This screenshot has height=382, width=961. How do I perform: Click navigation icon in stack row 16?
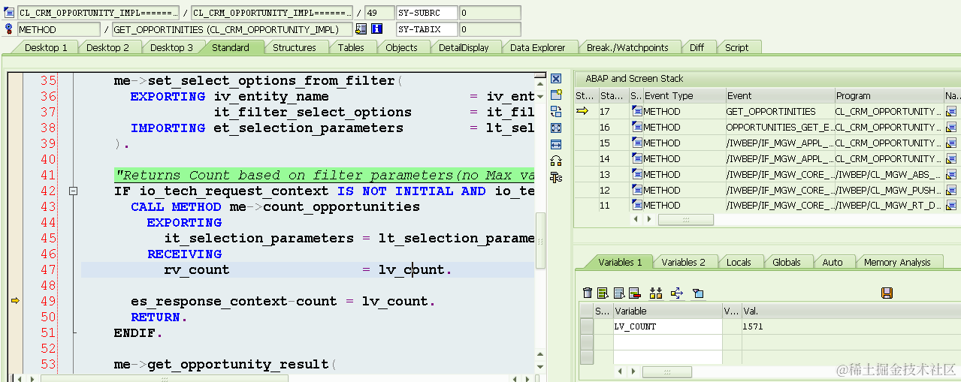(951, 128)
